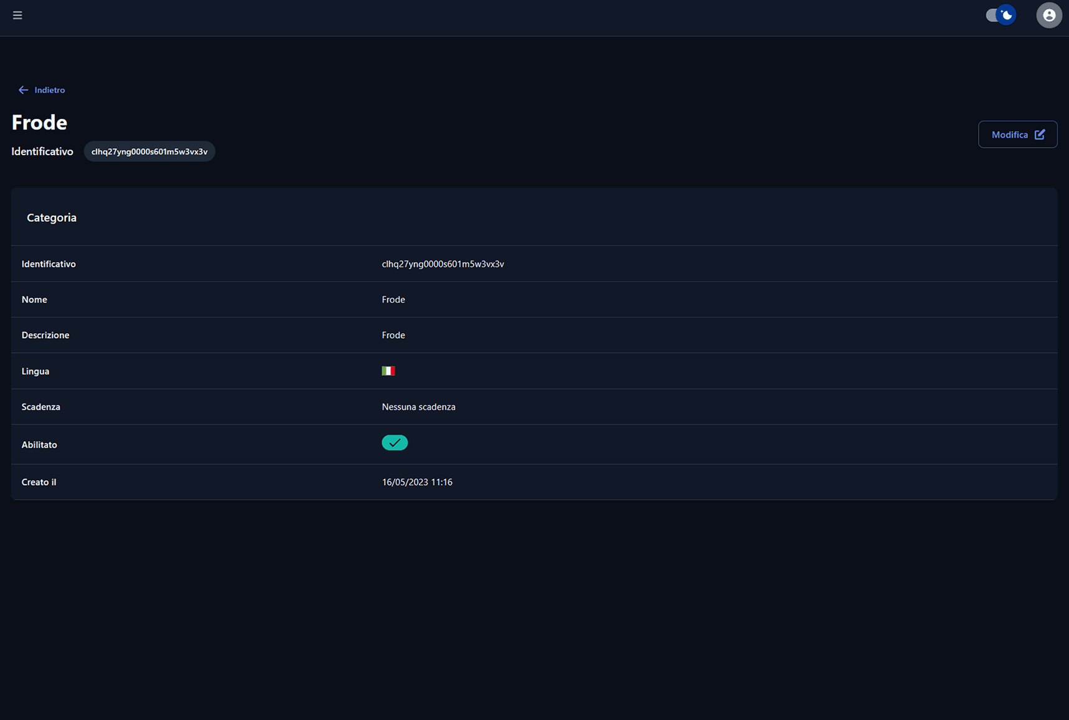Click the 'Creato il' row label

[39, 482]
